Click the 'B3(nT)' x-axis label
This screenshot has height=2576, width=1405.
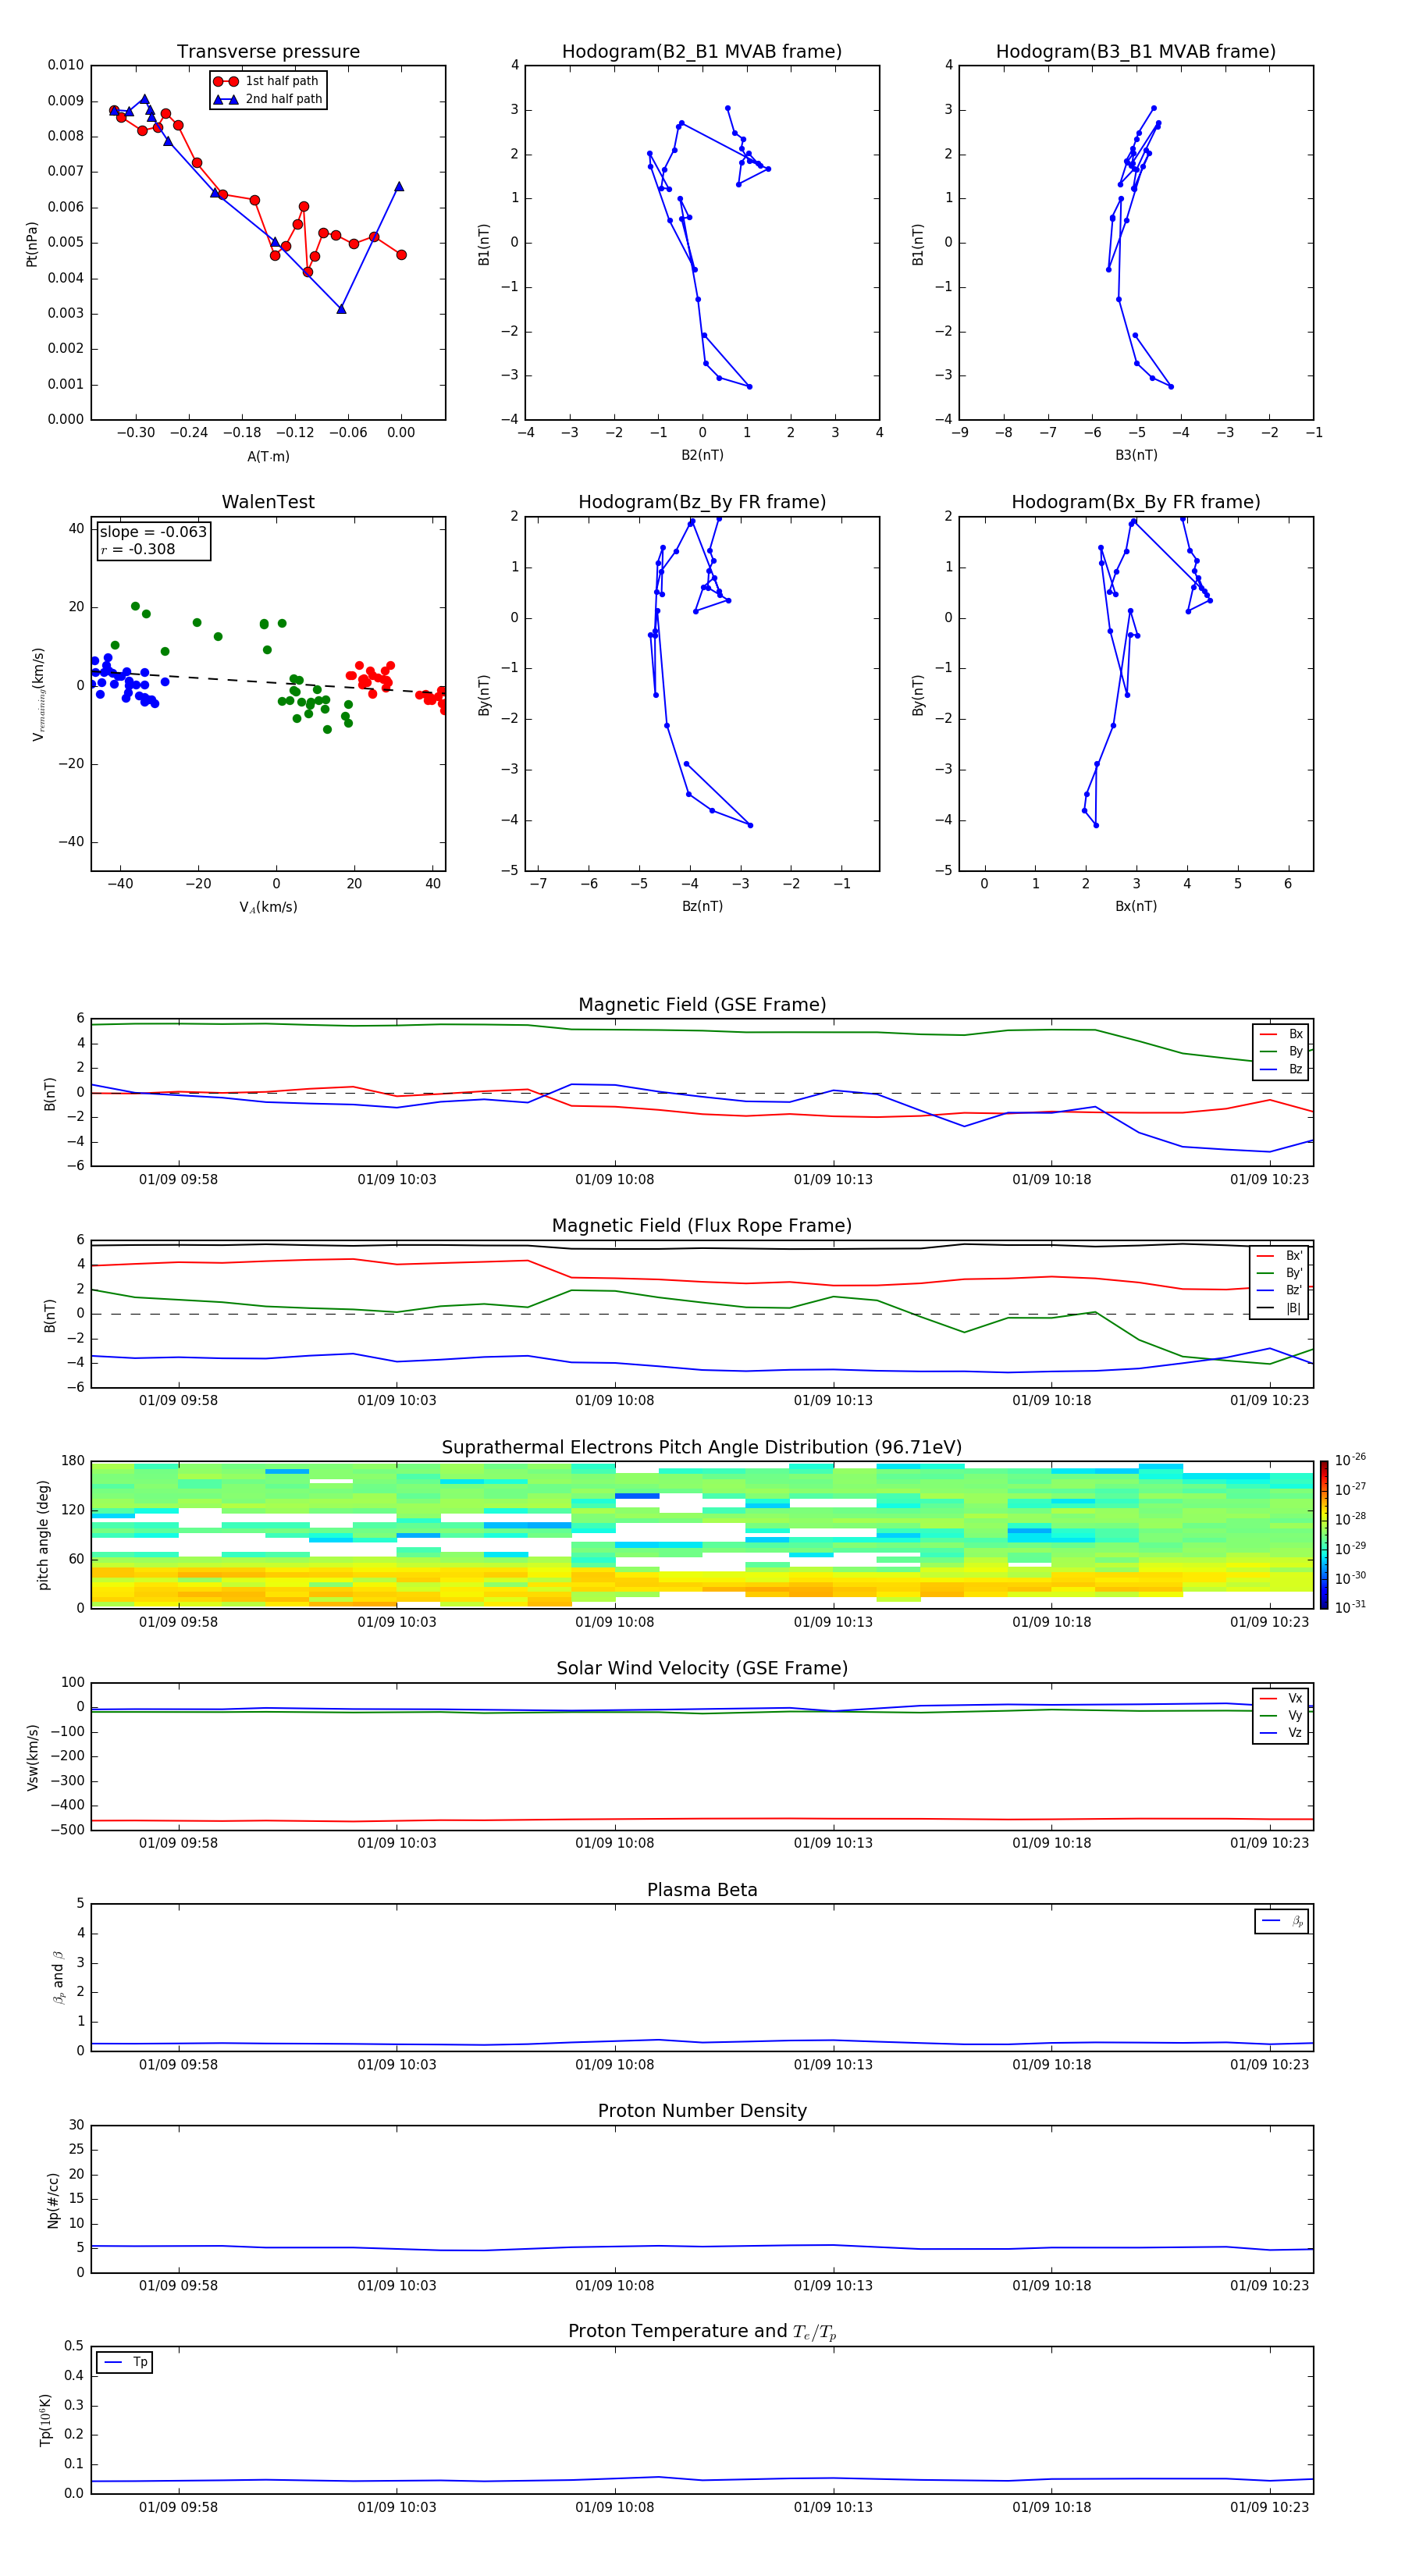[x=1136, y=455]
